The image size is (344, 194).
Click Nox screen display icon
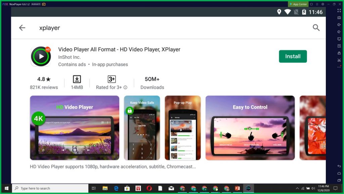click(x=339, y=39)
